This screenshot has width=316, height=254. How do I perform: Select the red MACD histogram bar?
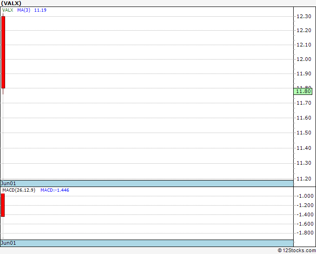coord(3,205)
